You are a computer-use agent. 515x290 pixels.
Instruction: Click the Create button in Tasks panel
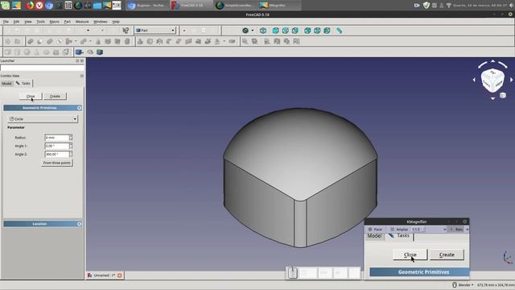[x=56, y=96]
